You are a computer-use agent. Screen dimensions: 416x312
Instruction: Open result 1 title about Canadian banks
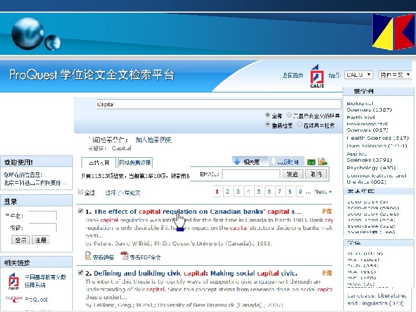coord(198,211)
